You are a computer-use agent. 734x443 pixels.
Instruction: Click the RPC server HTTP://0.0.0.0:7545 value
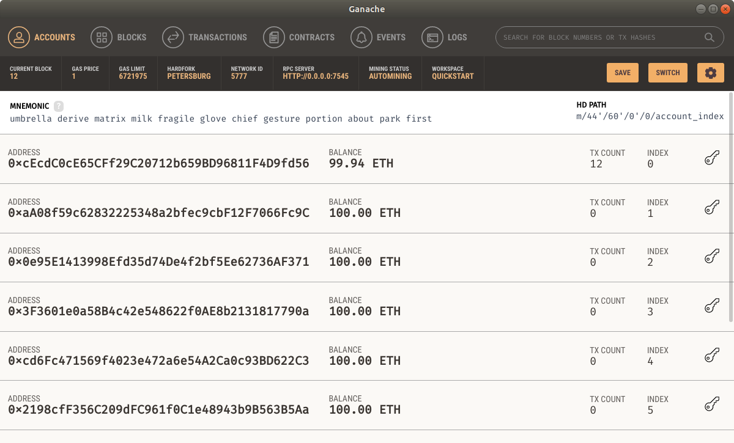click(316, 76)
